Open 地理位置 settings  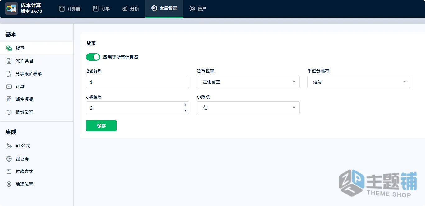(x=37, y=184)
